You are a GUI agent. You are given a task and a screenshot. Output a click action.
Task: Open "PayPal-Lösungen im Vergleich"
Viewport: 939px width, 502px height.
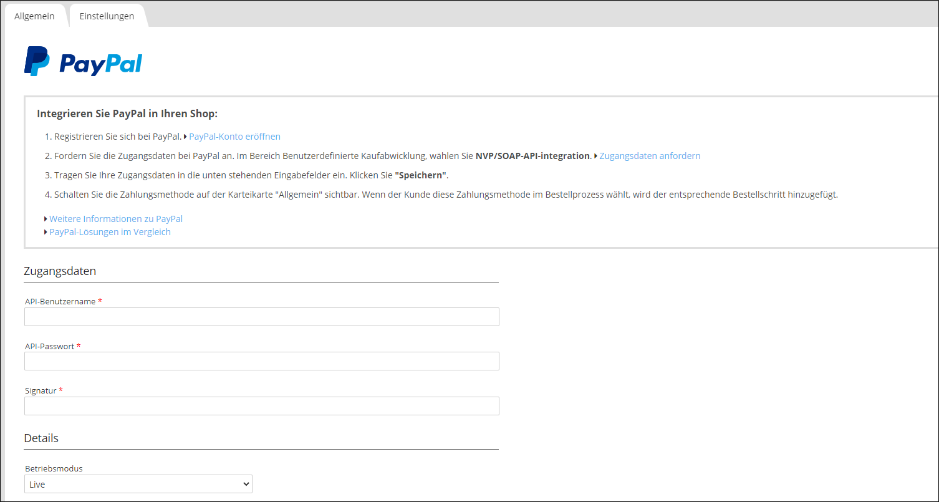(110, 231)
